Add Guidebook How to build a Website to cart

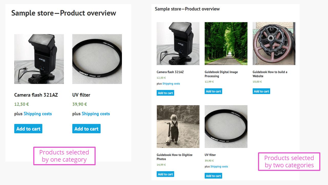tap(261, 91)
